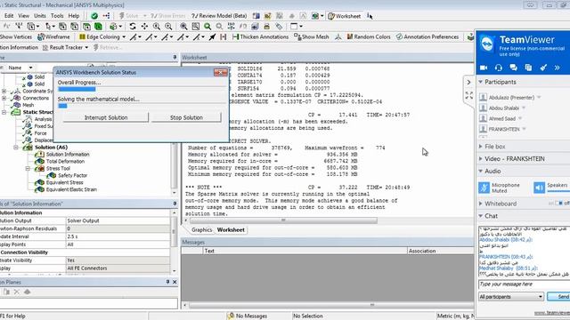
Task: Open the Result Tracker dropdown
Action: (86, 47)
